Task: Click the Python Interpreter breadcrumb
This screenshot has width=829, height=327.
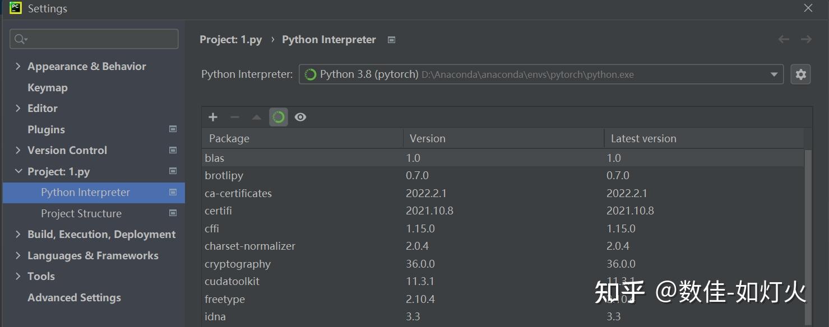Action: [x=329, y=39]
